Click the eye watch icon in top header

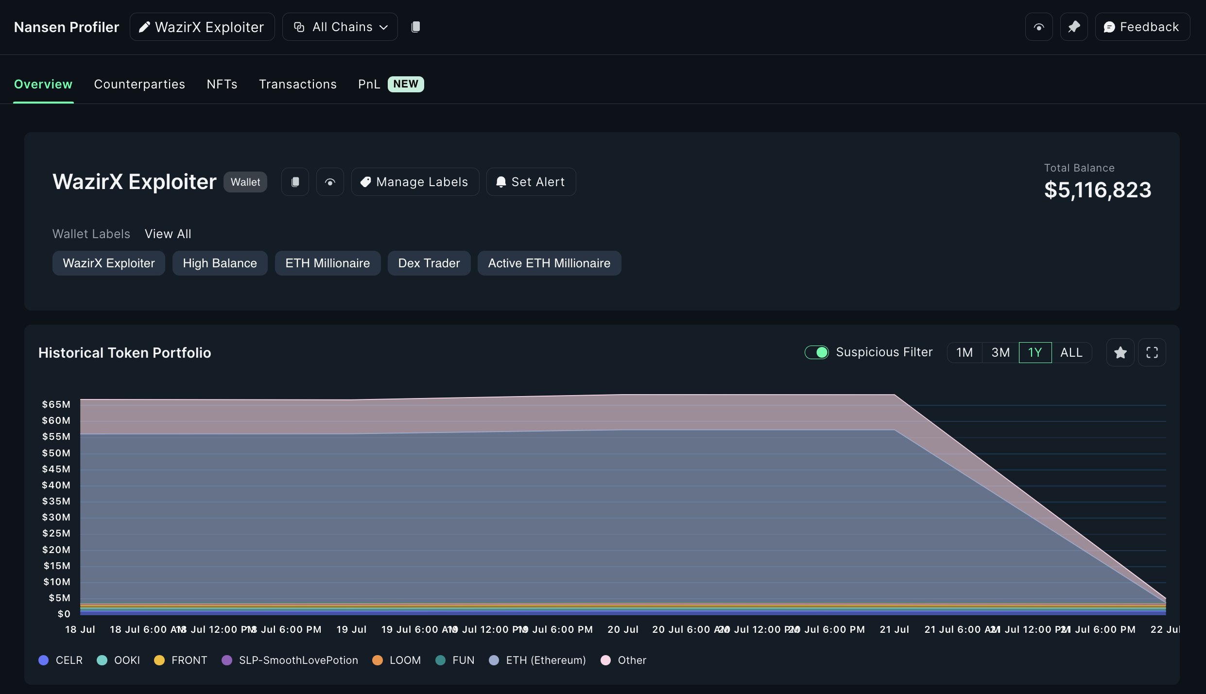(1039, 27)
